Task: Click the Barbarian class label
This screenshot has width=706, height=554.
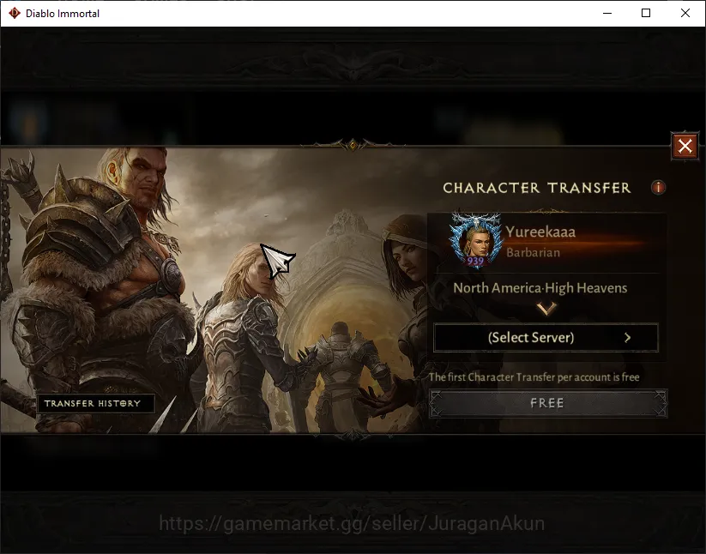Action: (x=533, y=252)
